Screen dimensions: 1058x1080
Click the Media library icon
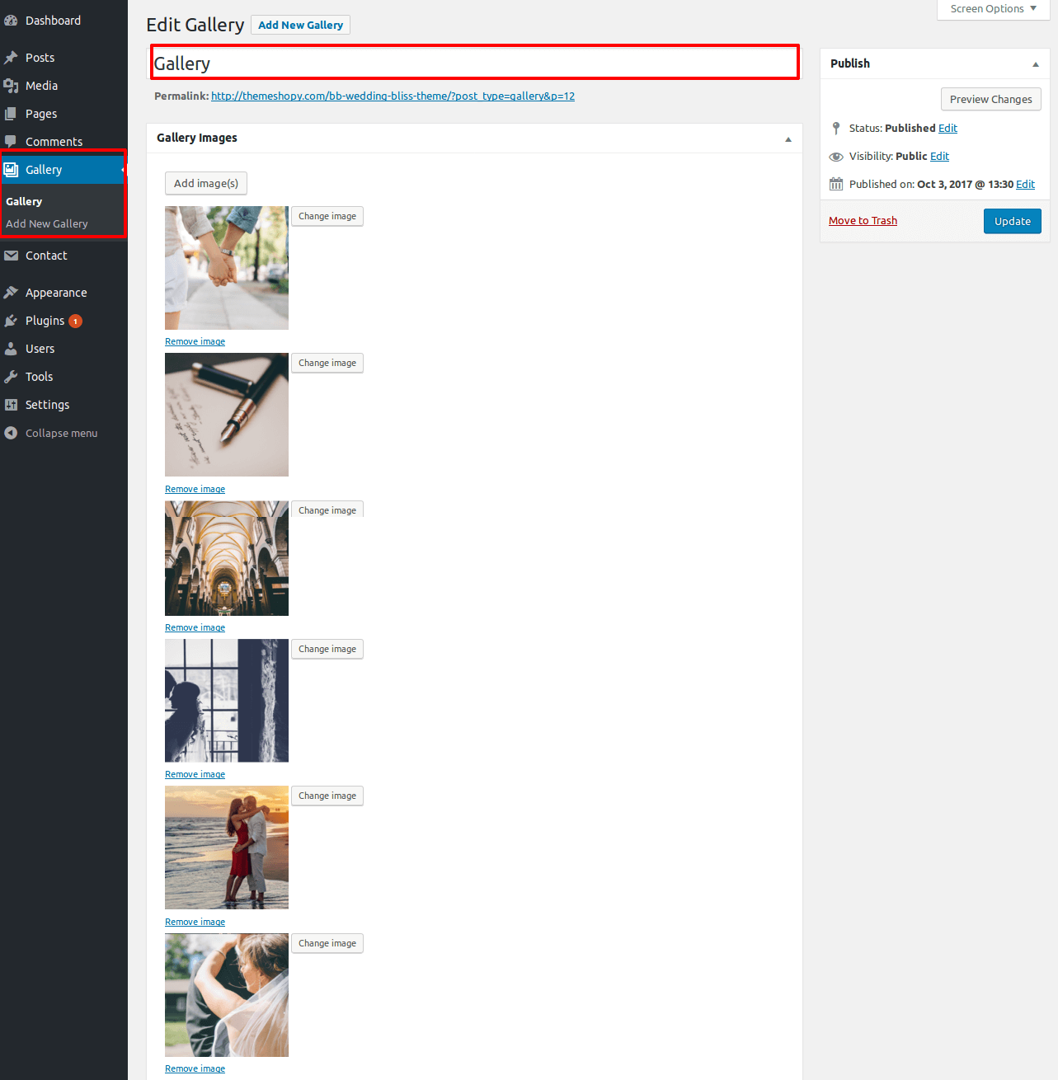pyautogui.click(x=11, y=86)
